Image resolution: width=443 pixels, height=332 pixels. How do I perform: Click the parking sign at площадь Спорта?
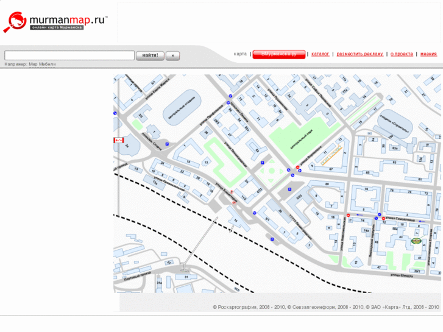(x=167, y=144)
